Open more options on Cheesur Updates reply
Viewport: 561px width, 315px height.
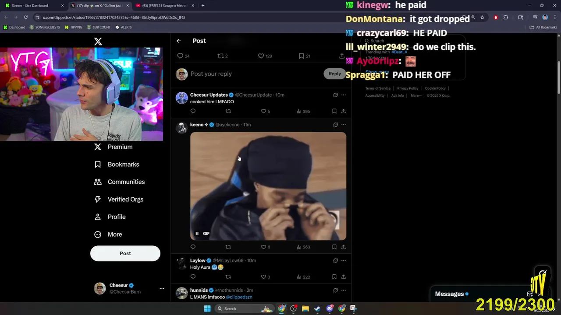coord(344,95)
